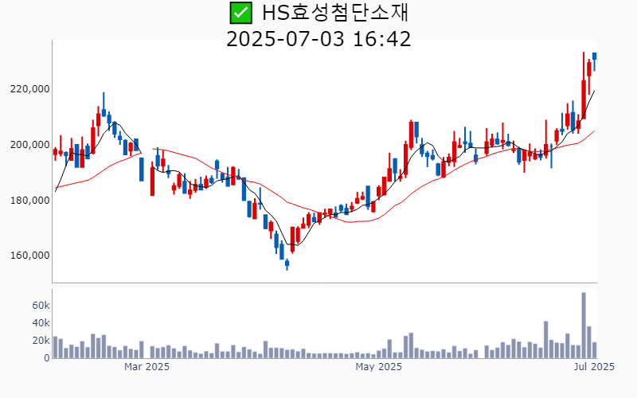Click the May 2025 date label
Screen dimensions: 637x398
[x=379, y=367]
